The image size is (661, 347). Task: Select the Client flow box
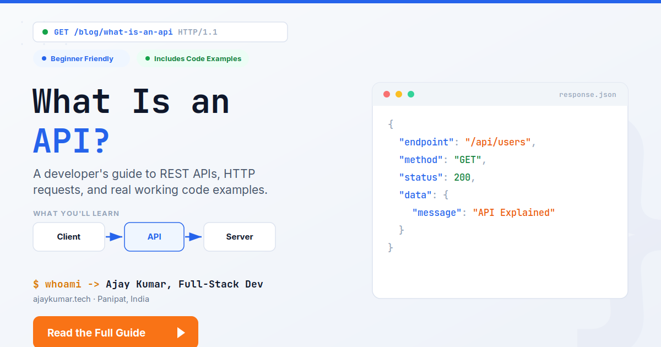coord(69,237)
